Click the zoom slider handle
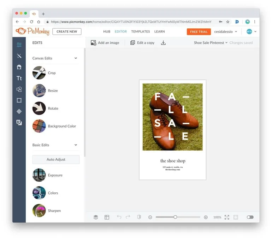The width and height of the screenshot is (272, 239). pyautogui.click(x=175, y=217)
